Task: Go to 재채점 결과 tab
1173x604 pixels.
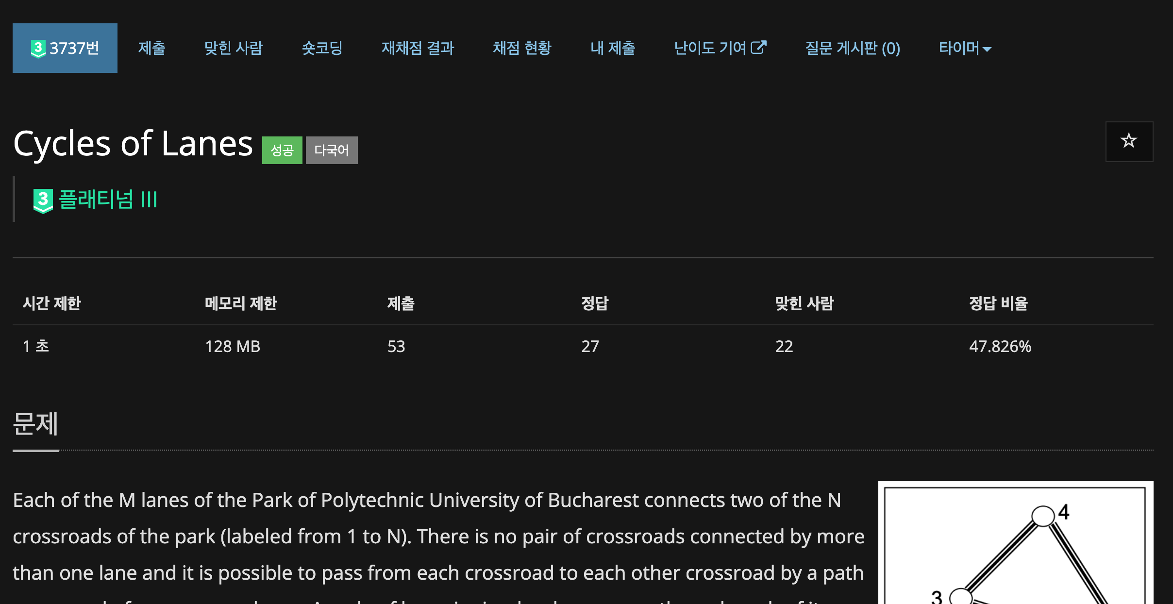Action: click(x=418, y=48)
